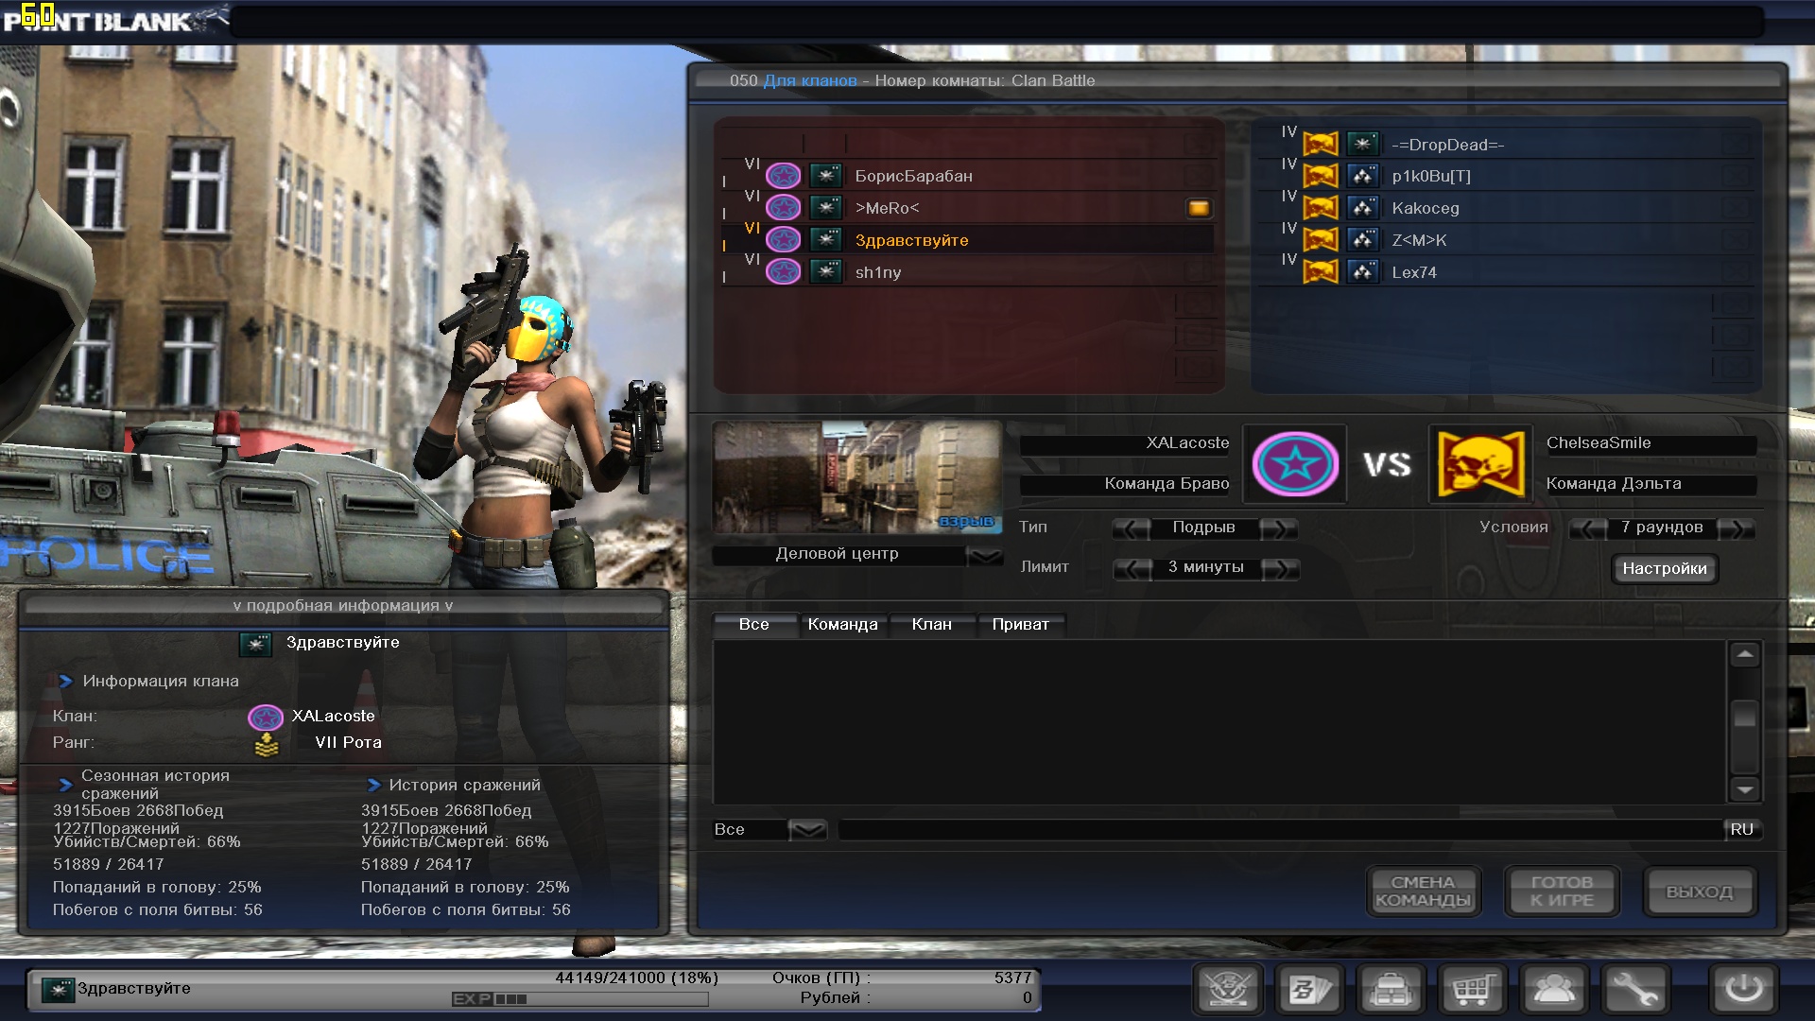Select the 'Клан' chat tab
Viewport: 1815px width, 1021px height.
pos(931,625)
